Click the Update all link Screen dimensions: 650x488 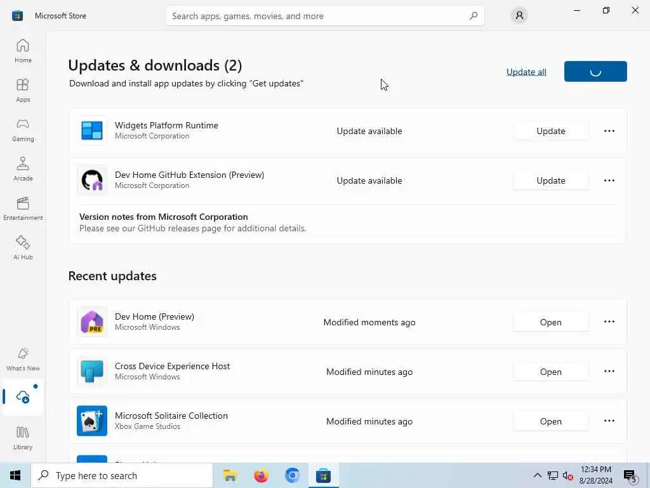526,72
